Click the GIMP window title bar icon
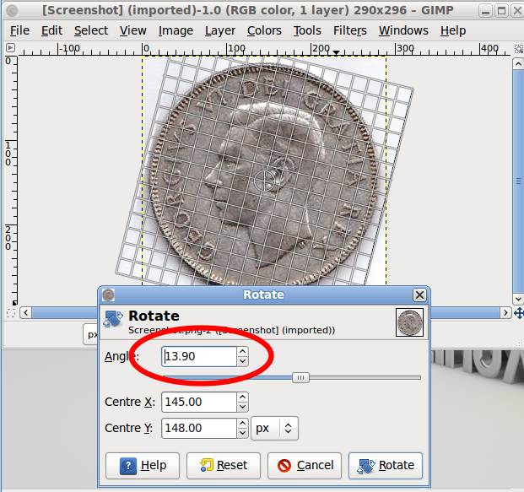 pyautogui.click(x=12, y=10)
